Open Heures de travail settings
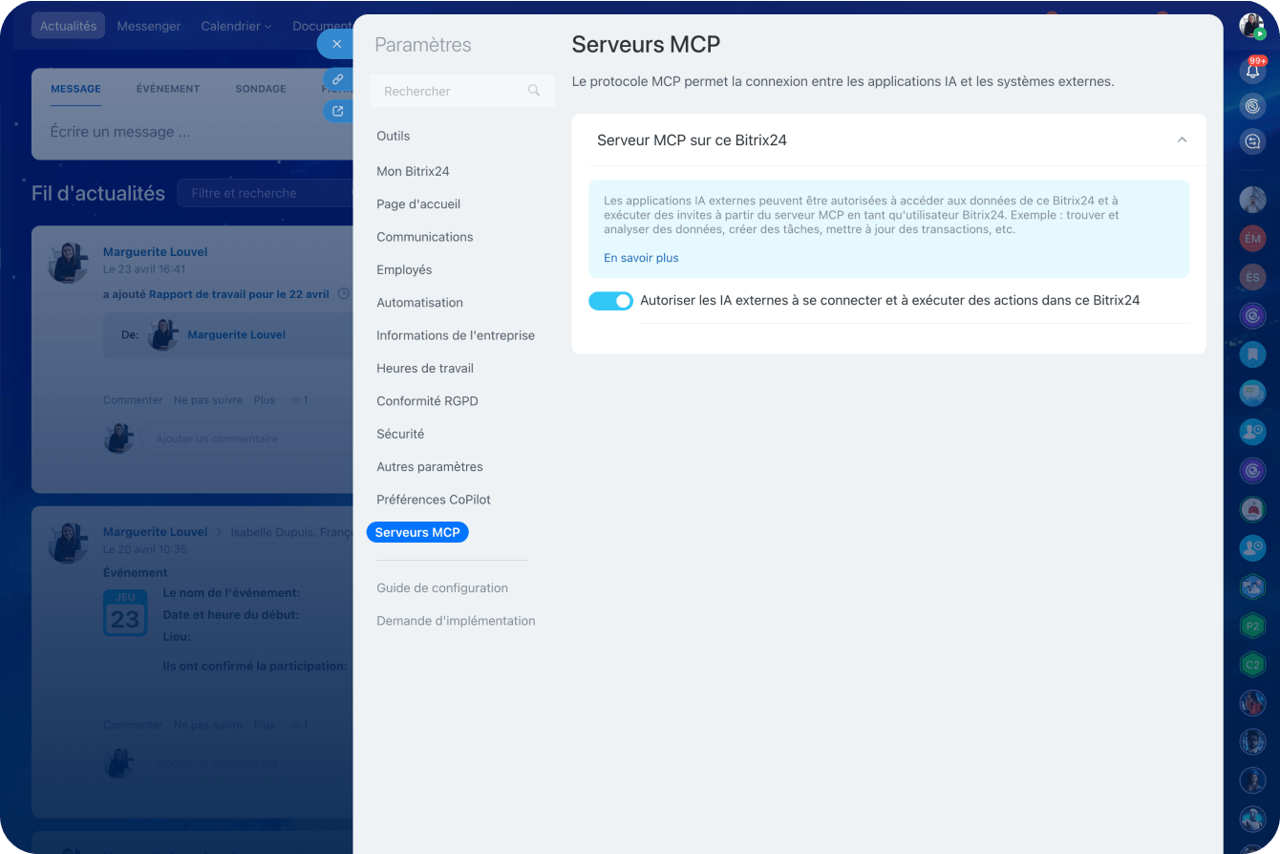1280x854 pixels. coord(425,369)
